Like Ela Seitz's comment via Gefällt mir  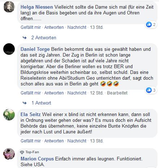click(31, 141)
